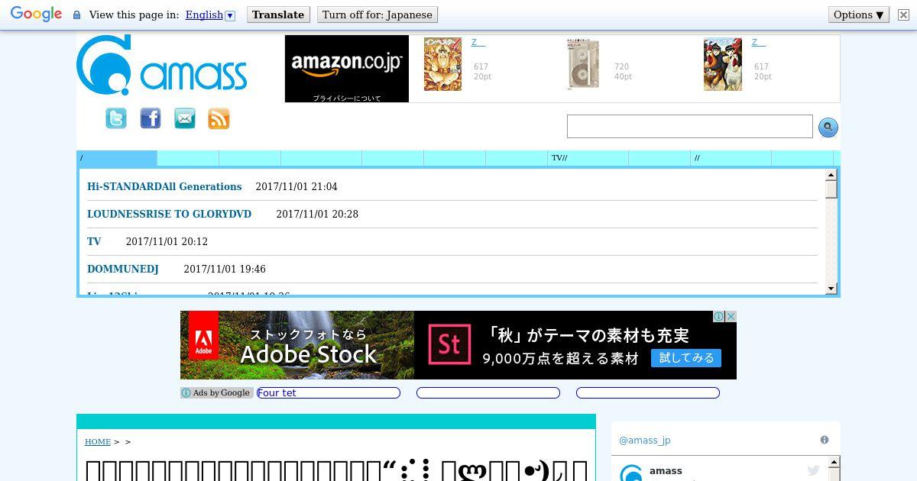Image resolution: width=917 pixels, height=481 pixels.
Task: Click the 2017/11/01 19:46 timestamp
Action: pyautogui.click(x=225, y=269)
